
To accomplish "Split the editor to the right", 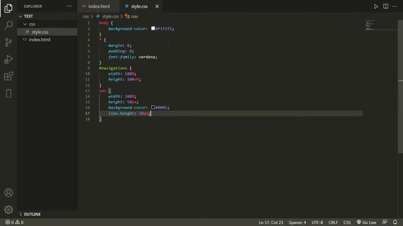I will coord(385,6).
